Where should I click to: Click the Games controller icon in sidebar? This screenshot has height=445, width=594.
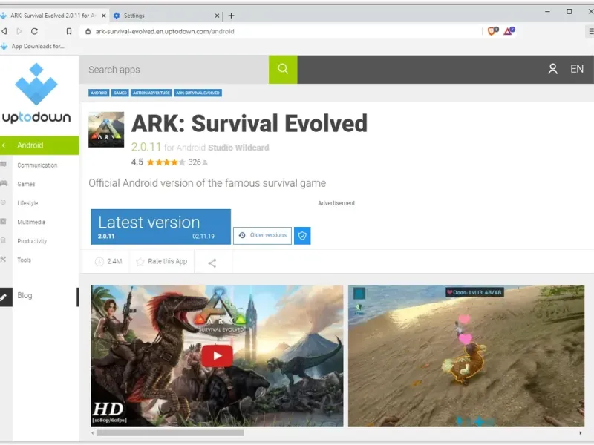tap(4, 183)
